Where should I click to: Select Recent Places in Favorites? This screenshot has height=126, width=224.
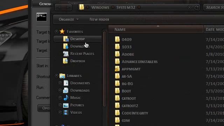pyautogui.click(x=82, y=54)
